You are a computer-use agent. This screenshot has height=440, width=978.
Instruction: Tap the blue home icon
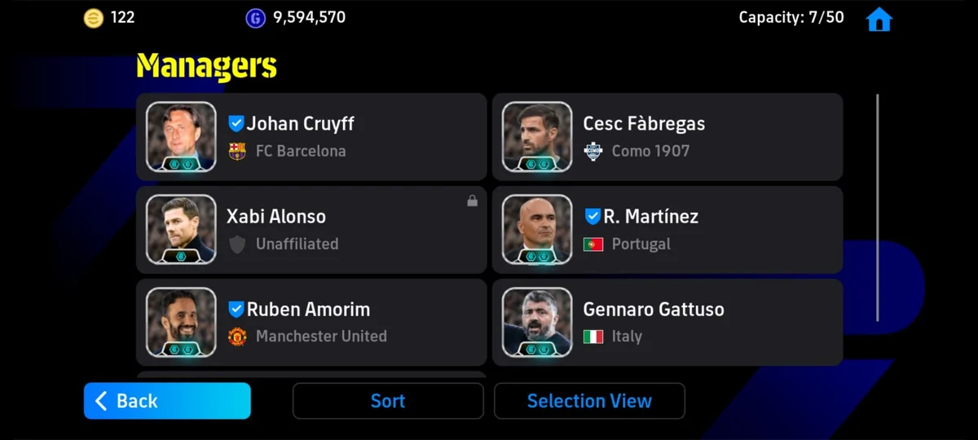tap(879, 19)
